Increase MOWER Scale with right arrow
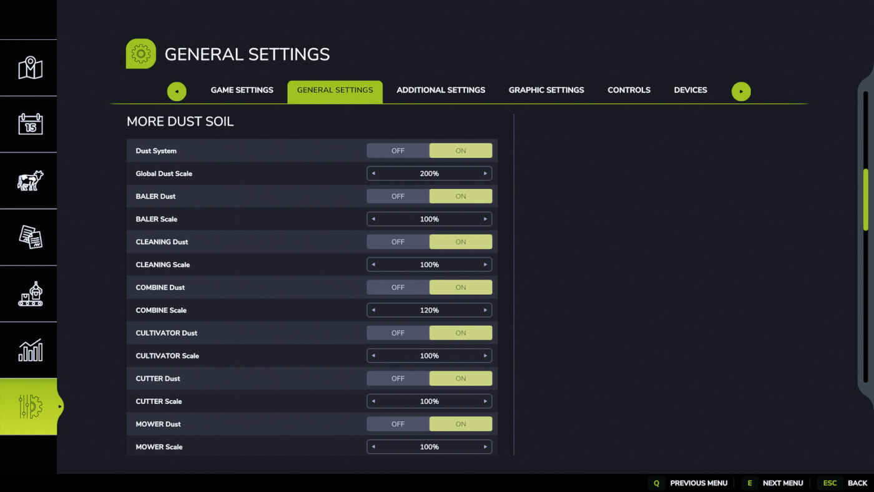The width and height of the screenshot is (874, 492). 485,447
